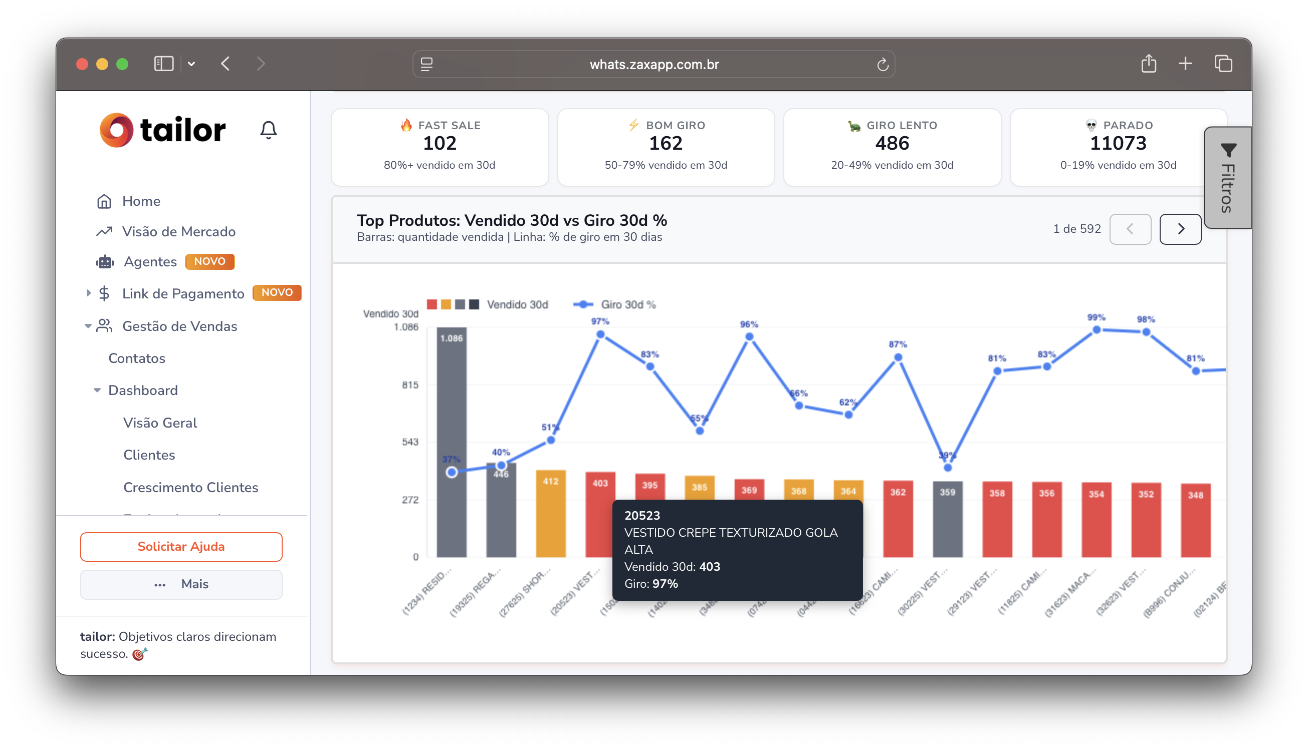The width and height of the screenshot is (1308, 749).
Task: Show the tab overview icon
Action: 1223,64
